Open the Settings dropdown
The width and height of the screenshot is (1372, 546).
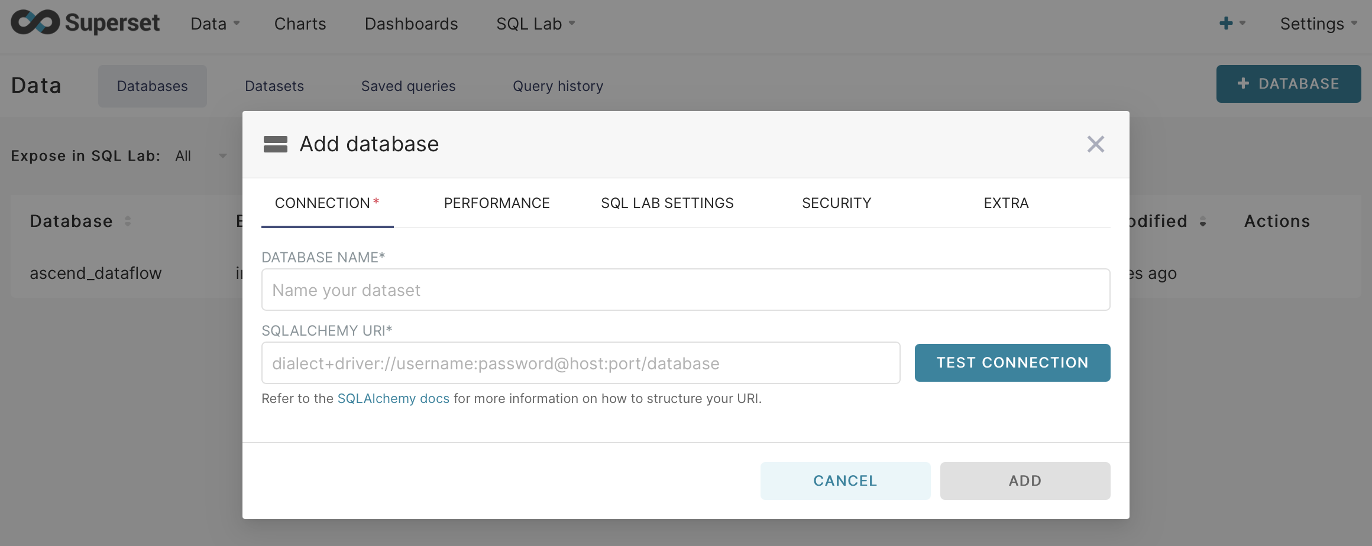point(1318,24)
